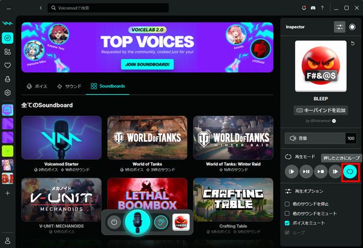Viewport: 363px width, 248px height.
Task: Open the by @voicemod author link
Action: coord(318,121)
